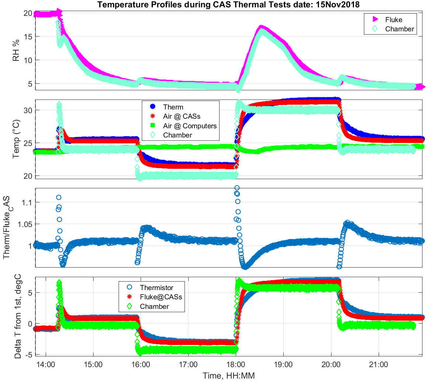Click the green Air @ Computers square marker

point(153,126)
